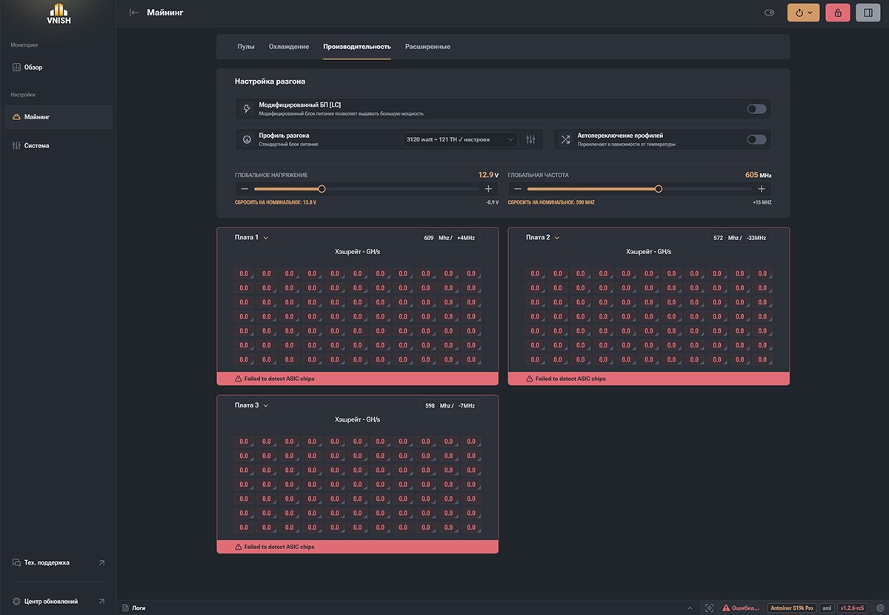Enable the Модифицированный БП [LC] switch

pyautogui.click(x=756, y=109)
